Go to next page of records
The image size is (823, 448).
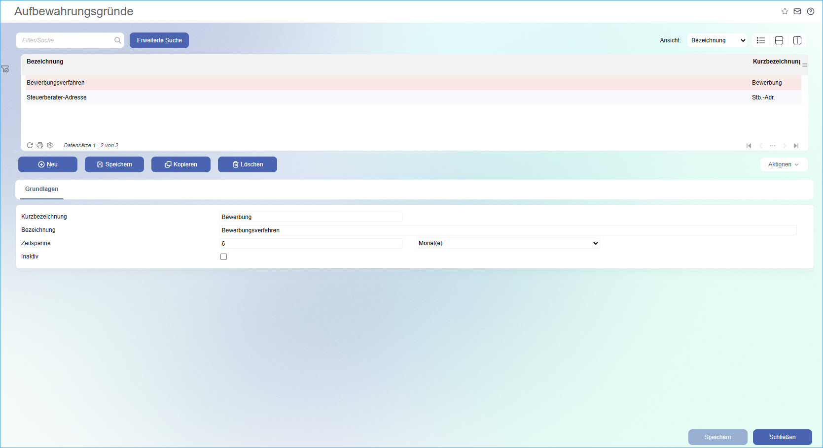784,146
